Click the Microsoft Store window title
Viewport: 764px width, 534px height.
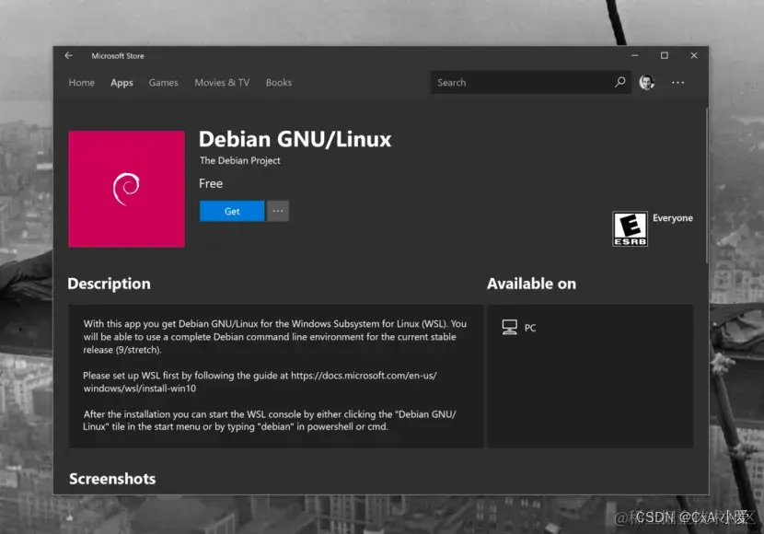[x=118, y=56]
